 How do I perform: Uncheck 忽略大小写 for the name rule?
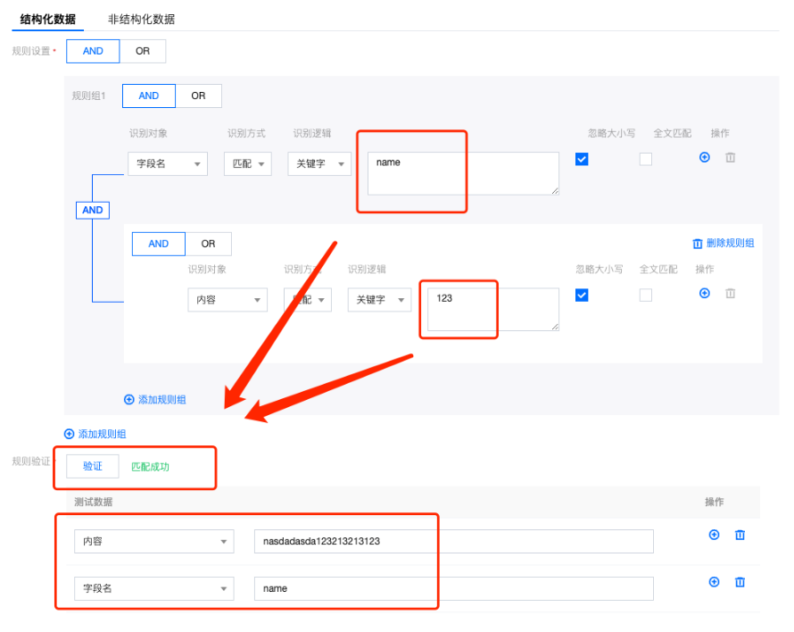[582, 159]
